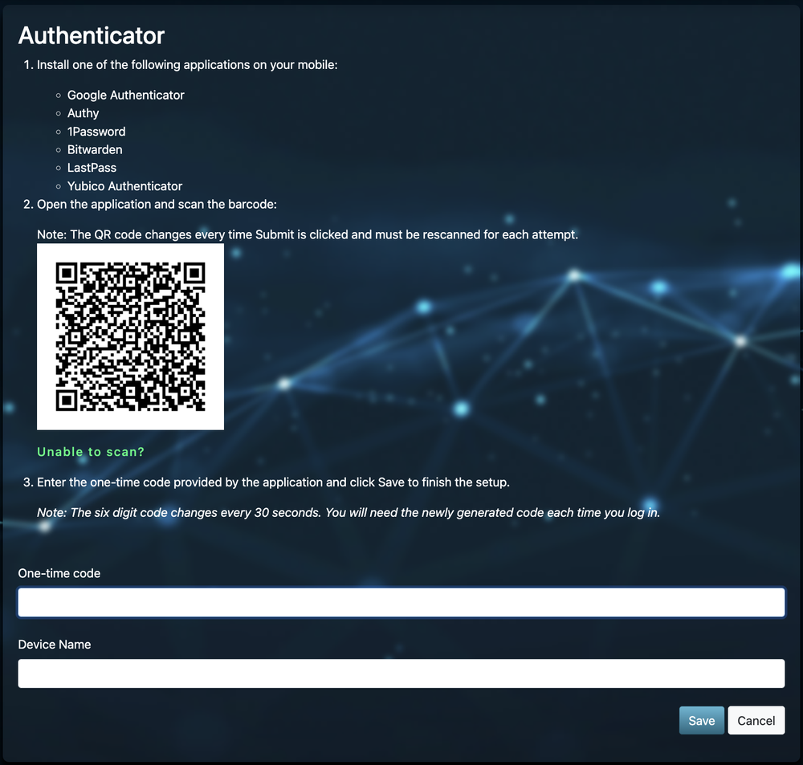Click the 'One-time code' label
Image resolution: width=803 pixels, height=765 pixels.
(x=59, y=573)
